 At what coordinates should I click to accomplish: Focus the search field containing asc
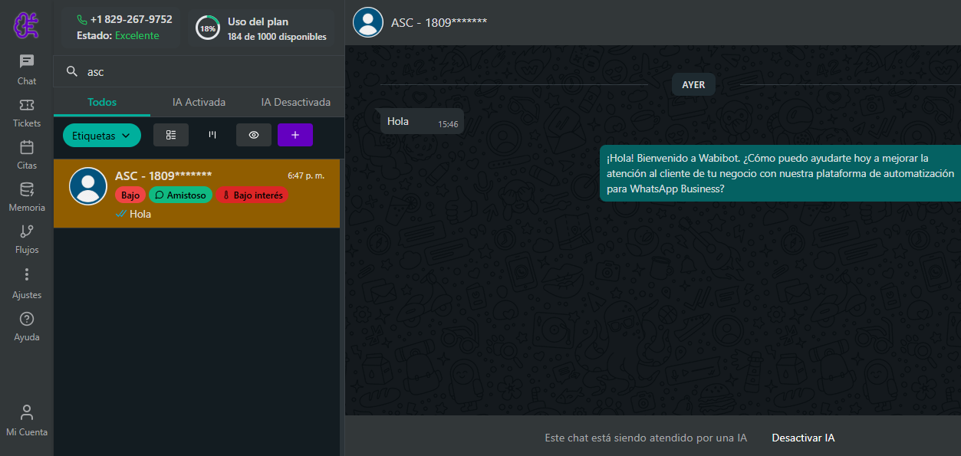(x=199, y=71)
